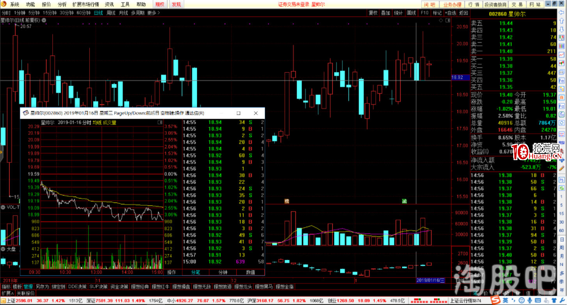Viewport: 567px width, 305px height.
Task: Click the 返回 back toolbar item
Action: click(x=463, y=13)
